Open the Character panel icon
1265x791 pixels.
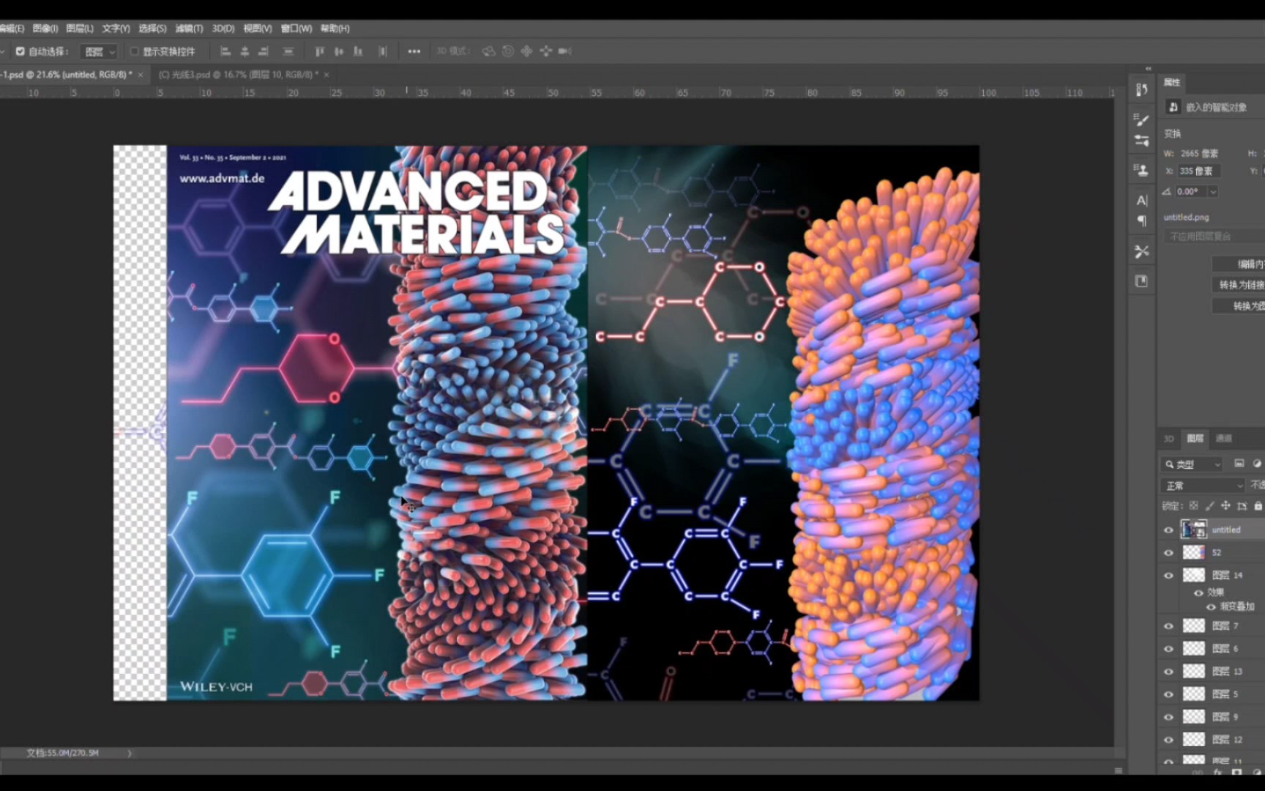coord(1141,200)
